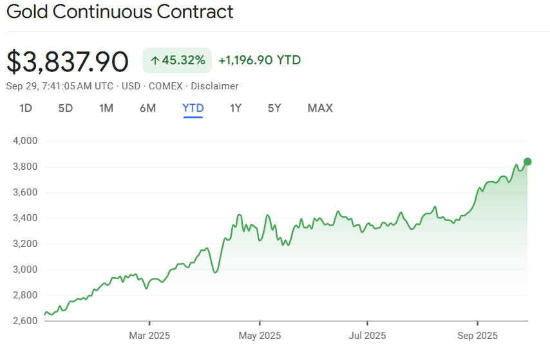Screen dimensions: 550x355
Task: Switch chart to 1Y range
Action: pos(236,108)
